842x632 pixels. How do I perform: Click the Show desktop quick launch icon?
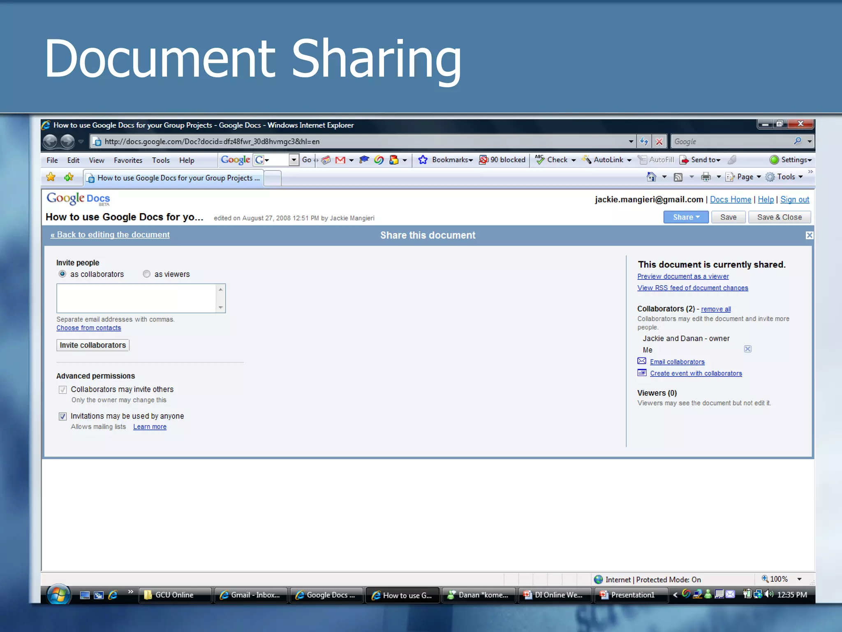tap(85, 595)
